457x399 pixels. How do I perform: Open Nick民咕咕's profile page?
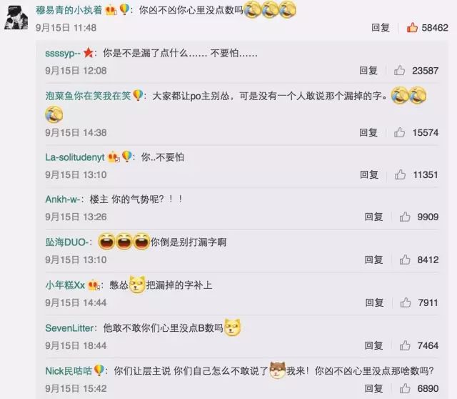69,371
